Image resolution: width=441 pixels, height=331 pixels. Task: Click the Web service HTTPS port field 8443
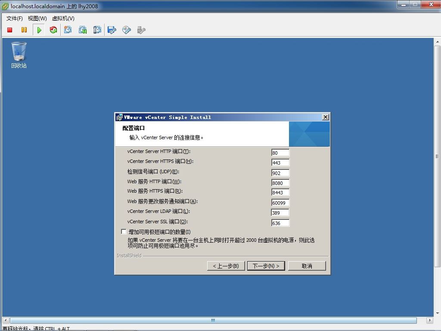280,193
